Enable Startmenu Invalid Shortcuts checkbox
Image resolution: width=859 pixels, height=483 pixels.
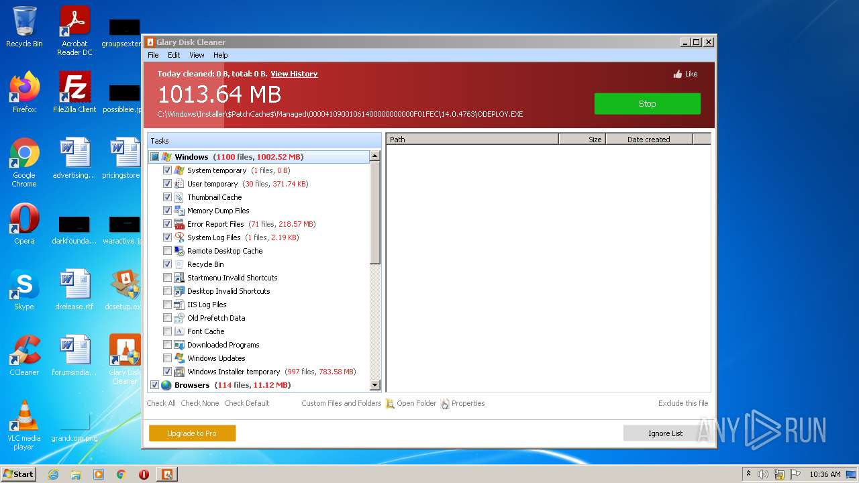click(168, 278)
